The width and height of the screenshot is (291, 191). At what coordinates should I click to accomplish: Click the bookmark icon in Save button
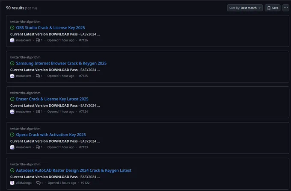tap(269, 8)
